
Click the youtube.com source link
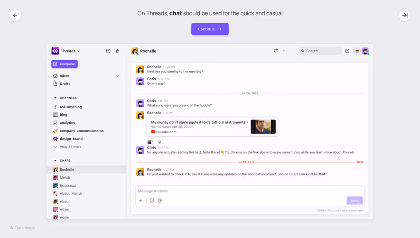(x=164, y=132)
